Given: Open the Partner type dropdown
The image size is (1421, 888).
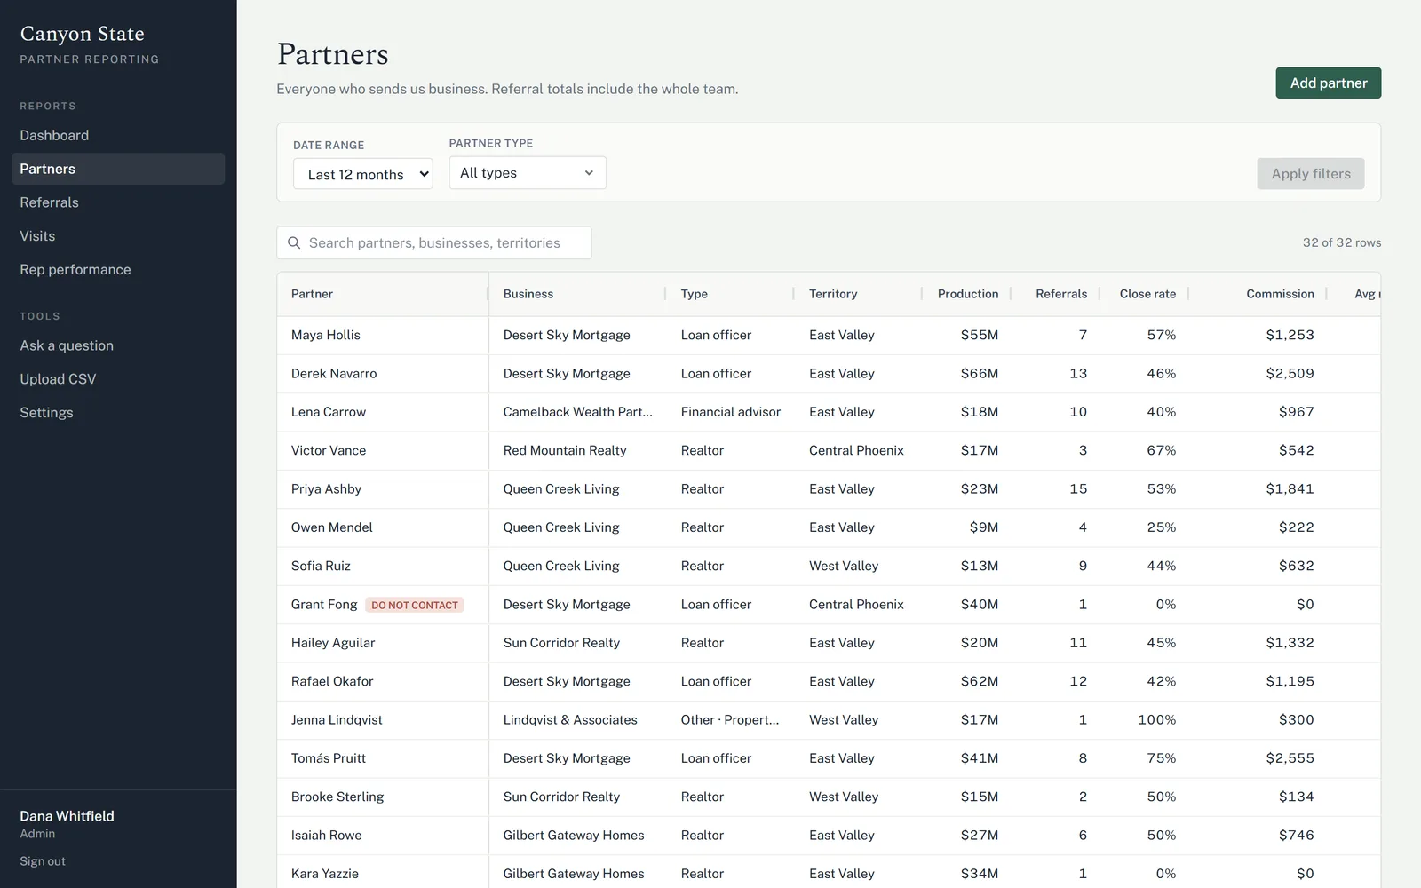Looking at the screenshot, I should click(x=528, y=172).
